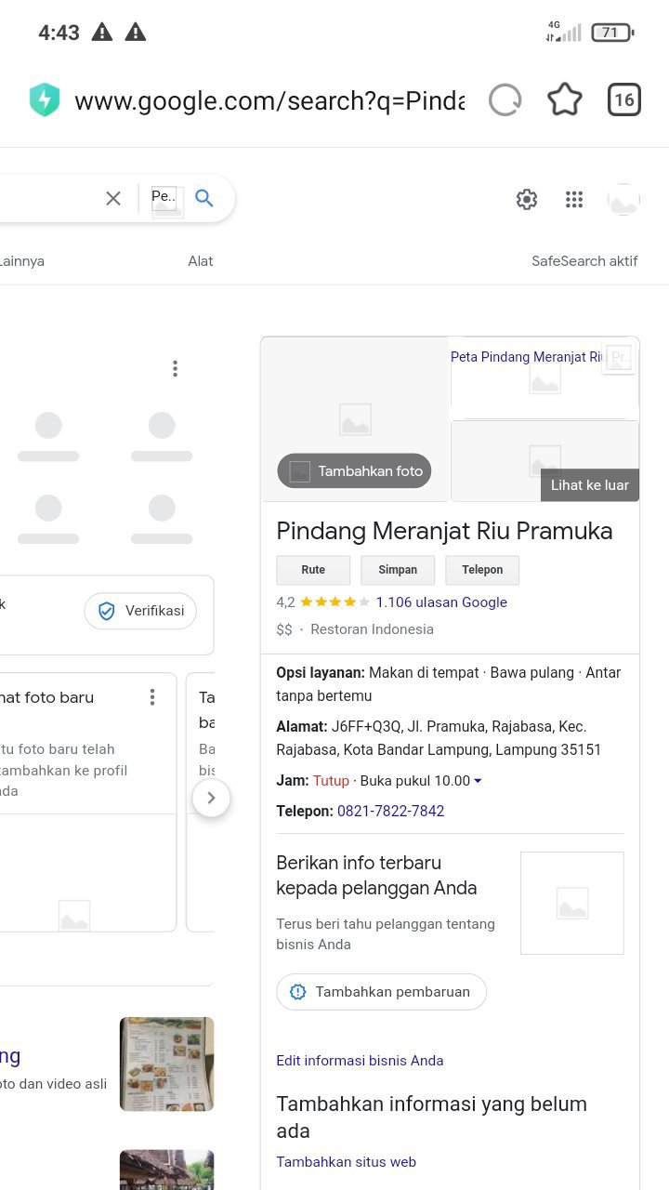Bookmark page with the star icon
The width and height of the screenshot is (669, 1190).
(564, 99)
